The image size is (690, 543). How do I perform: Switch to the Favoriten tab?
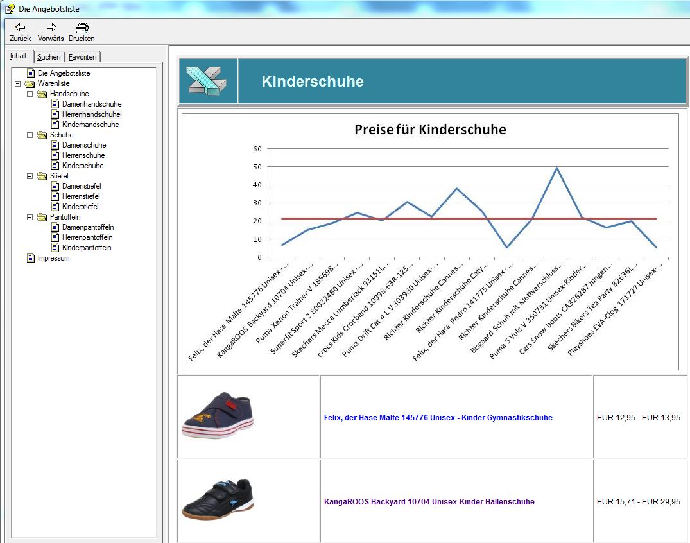83,57
